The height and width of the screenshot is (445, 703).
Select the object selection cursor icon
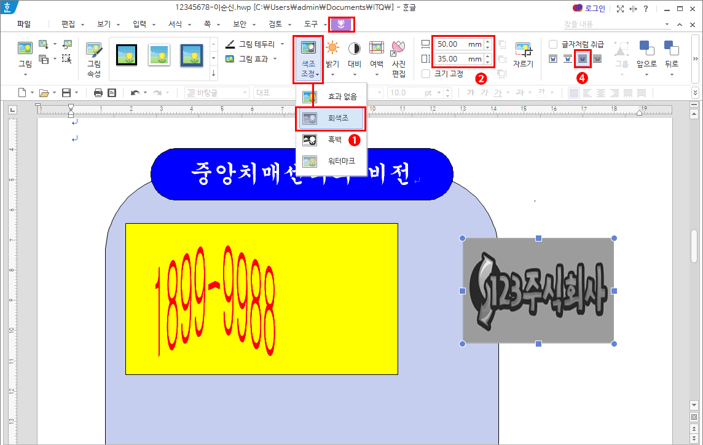[66, 58]
